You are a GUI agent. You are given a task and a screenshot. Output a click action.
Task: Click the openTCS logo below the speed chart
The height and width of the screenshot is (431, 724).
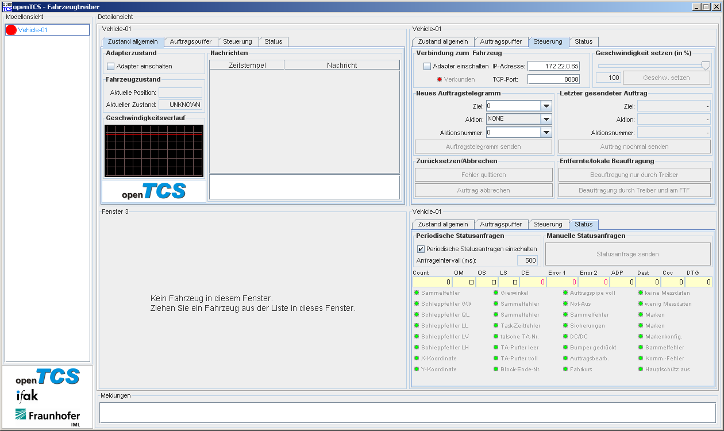[153, 191]
